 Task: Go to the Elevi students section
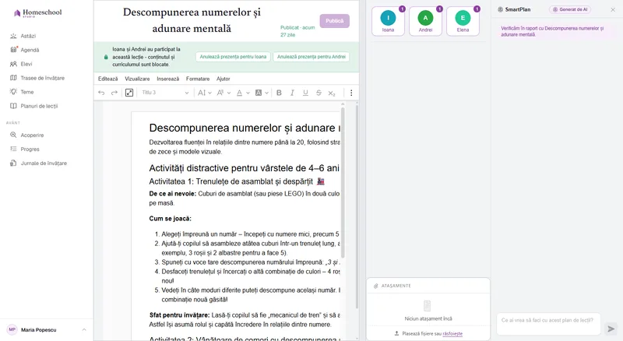[26, 64]
